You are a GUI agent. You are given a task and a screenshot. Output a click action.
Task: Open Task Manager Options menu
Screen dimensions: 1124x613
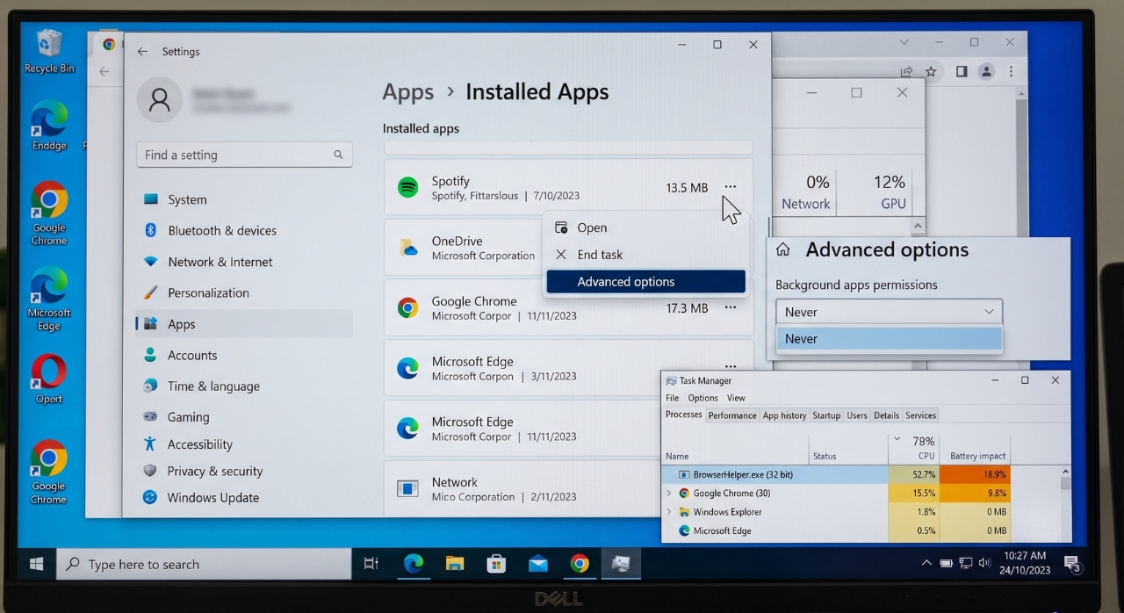pyautogui.click(x=702, y=398)
